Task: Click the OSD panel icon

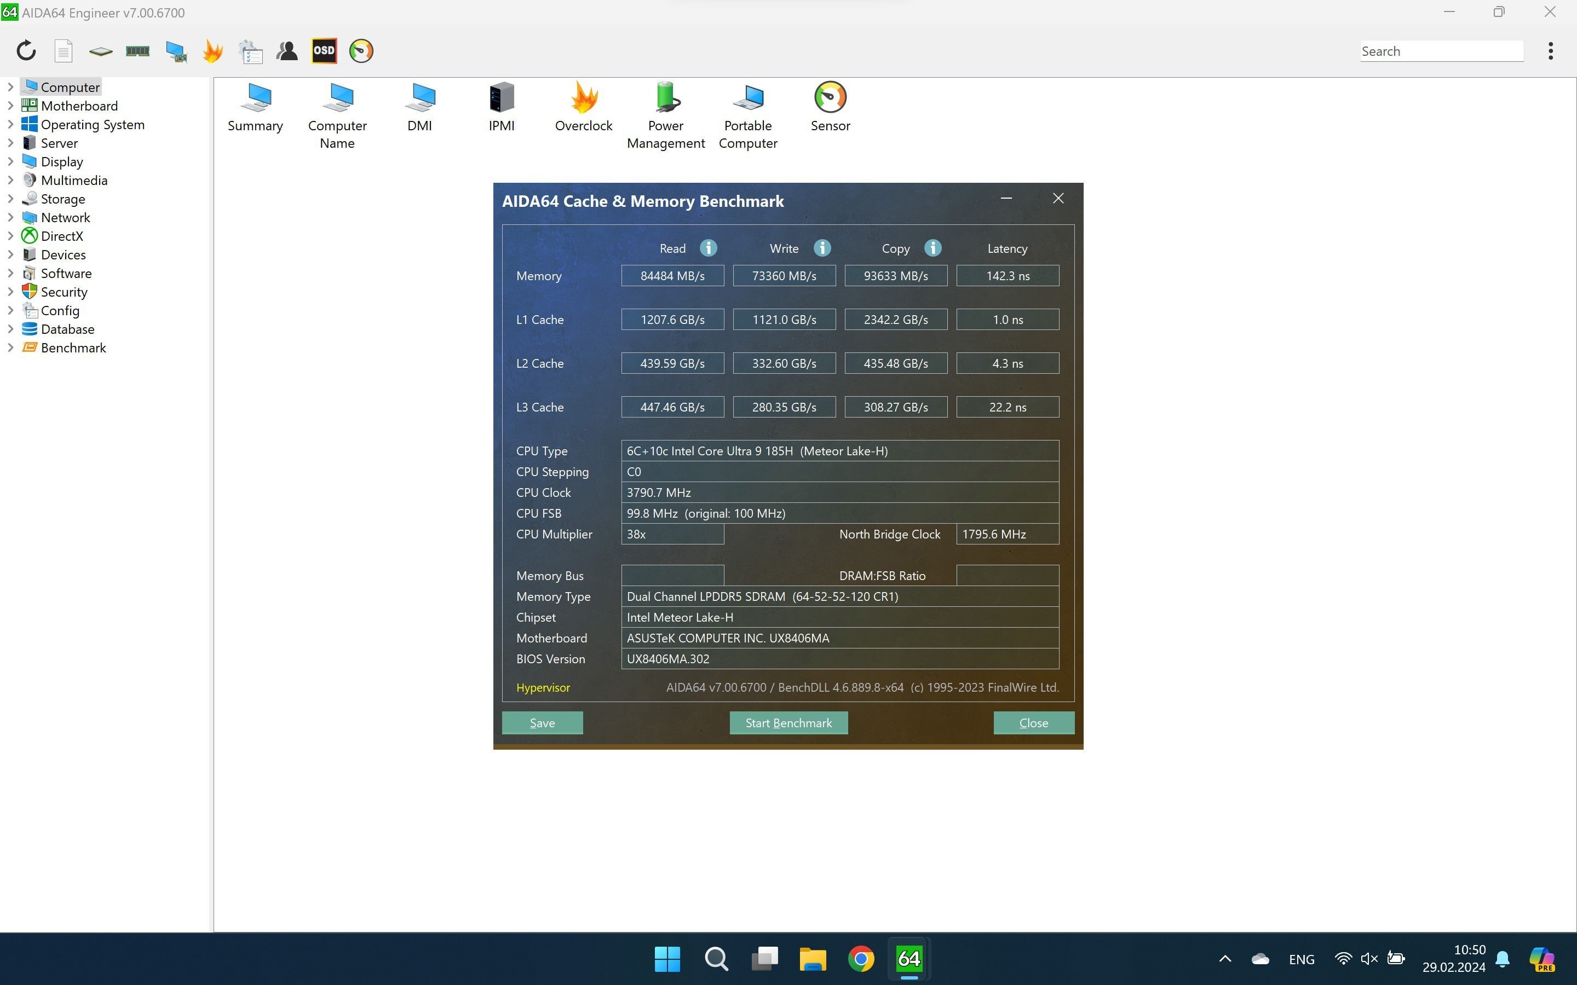Action: tap(324, 51)
